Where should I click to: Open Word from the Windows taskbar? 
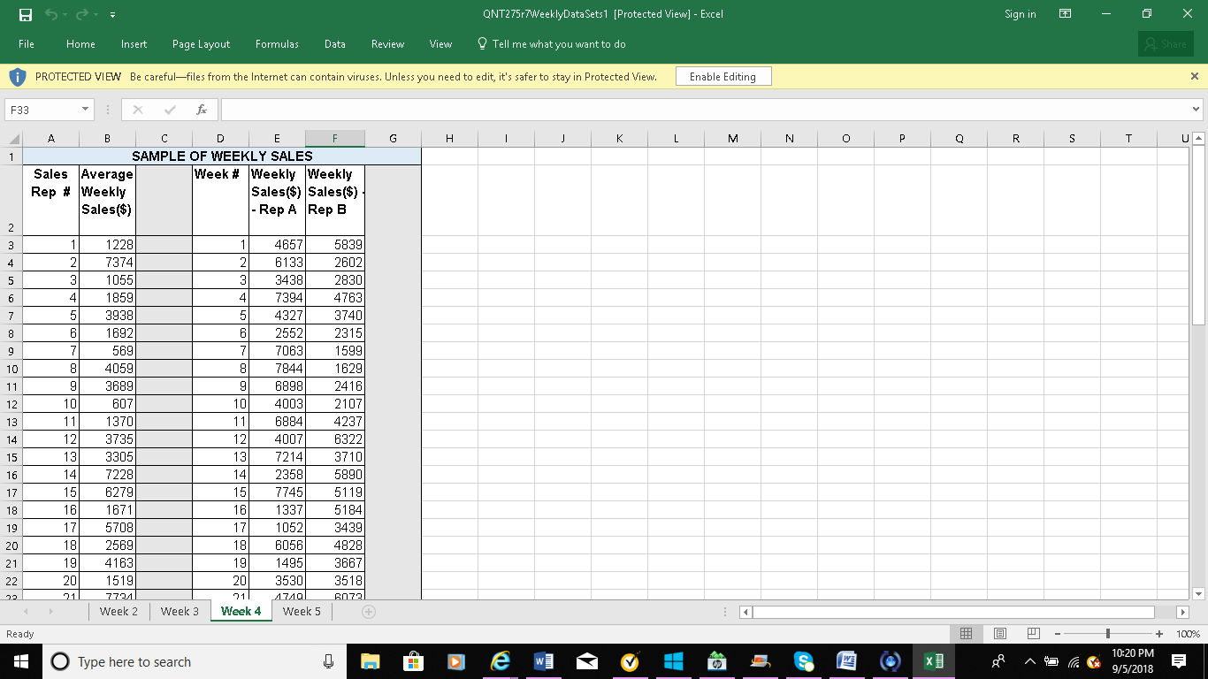[x=542, y=661]
